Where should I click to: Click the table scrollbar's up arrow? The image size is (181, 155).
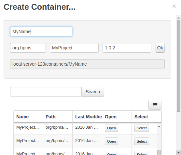tap(159, 126)
